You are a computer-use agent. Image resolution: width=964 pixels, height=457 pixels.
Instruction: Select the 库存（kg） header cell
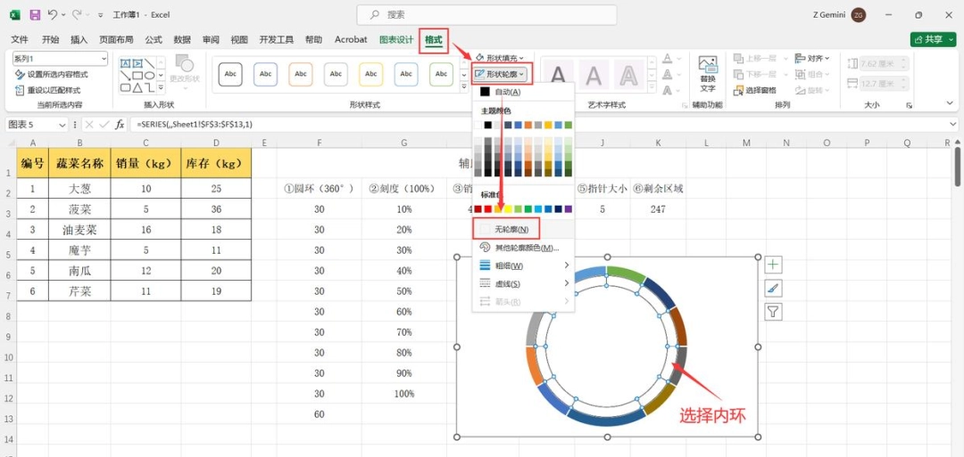tap(216, 164)
